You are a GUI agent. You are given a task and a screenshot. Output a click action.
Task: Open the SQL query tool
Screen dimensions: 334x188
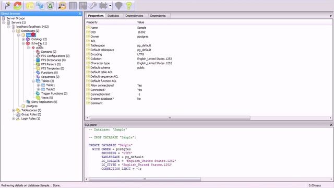point(62,6)
